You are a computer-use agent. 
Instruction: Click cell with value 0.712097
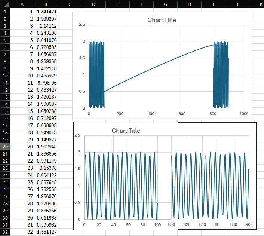(46, 118)
